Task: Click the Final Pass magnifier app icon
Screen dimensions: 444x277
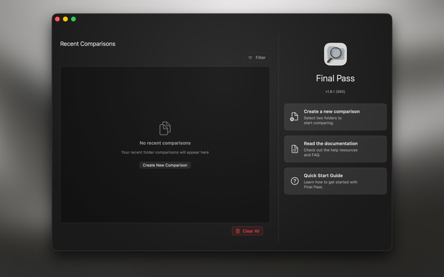Action: coord(335,54)
